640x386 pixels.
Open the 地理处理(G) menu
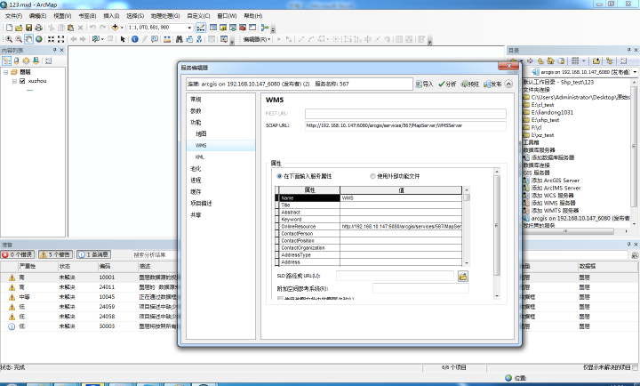165,16
